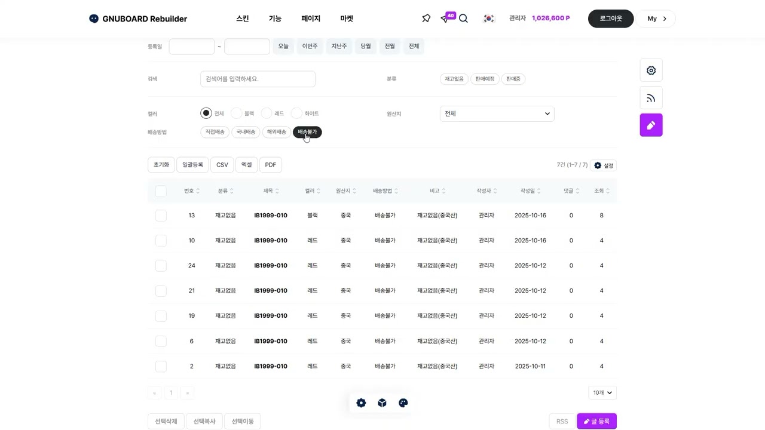The width and height of the screenshot is (765, 430).
Task: Select the 판매예정 category filter
Action: [x=485, y=79]
